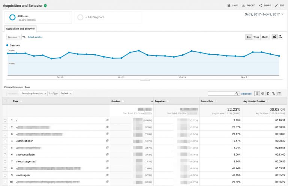Switch to line chart view icon
This screenshot has height=186, width=288.
coord(274,37)
